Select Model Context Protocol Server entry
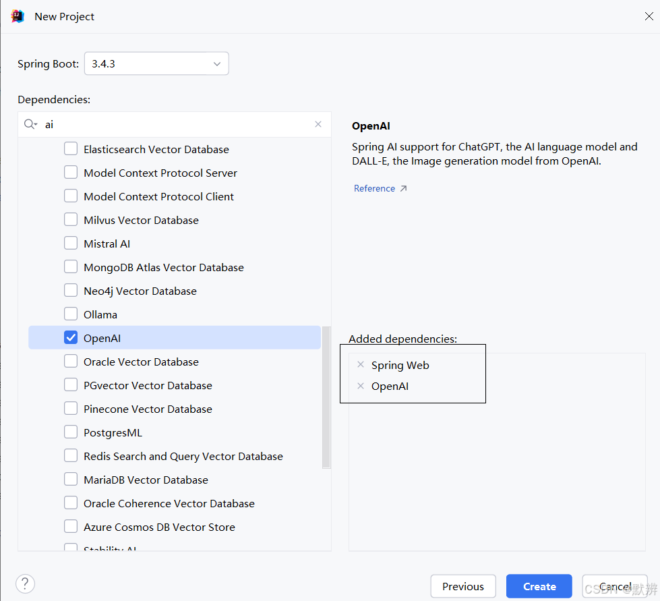This screenshot has width=660, height=601. (160, 173)
